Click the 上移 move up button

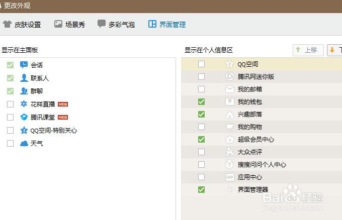pos(308,50)
